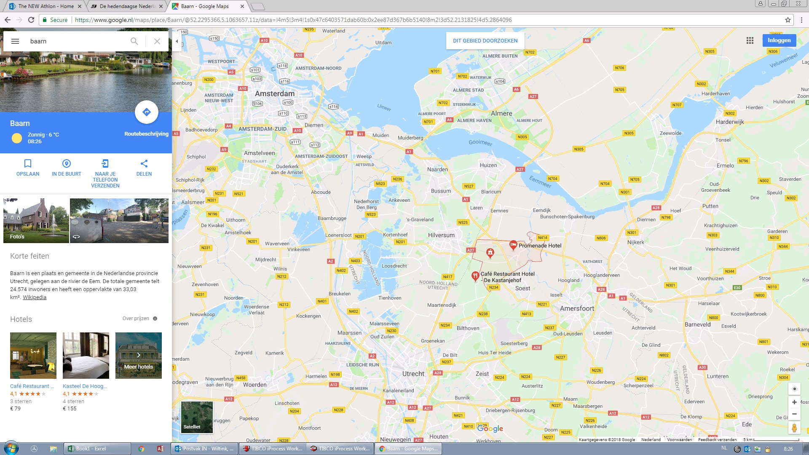
Task: Open the Foto's thumbnail
Action: [36, 221]
